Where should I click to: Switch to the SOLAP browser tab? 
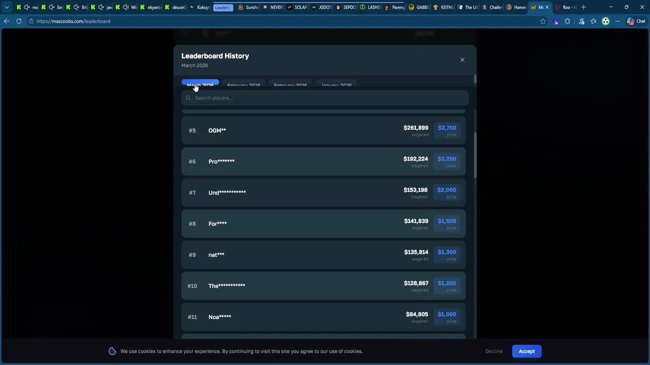click(x=298, y=7)
